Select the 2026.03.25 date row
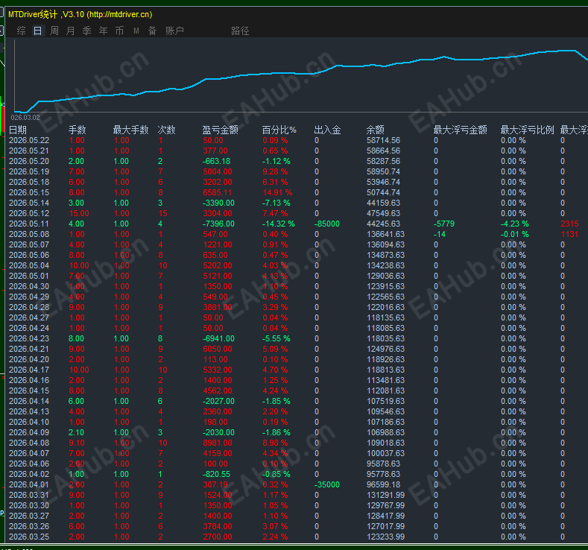588x550 pixels. (x=298, y=537)
